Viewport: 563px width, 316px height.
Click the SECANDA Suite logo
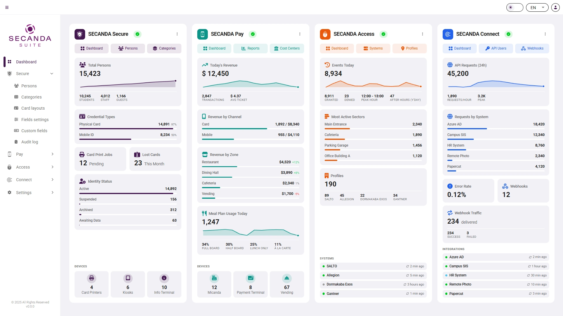pos(30,36)
